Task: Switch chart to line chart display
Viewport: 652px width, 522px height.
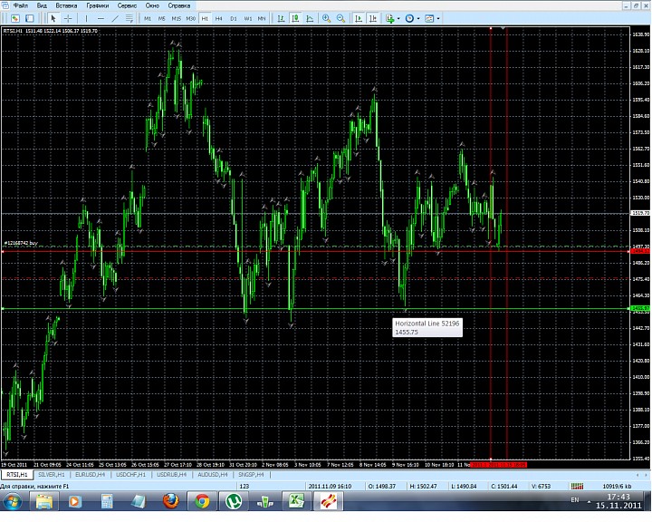Action: [x=309, y=18]
